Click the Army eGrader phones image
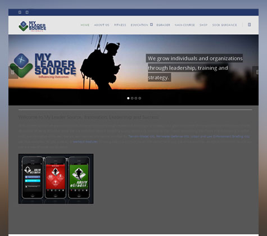This screenshot has height=236, width=267. coord(56,179)
